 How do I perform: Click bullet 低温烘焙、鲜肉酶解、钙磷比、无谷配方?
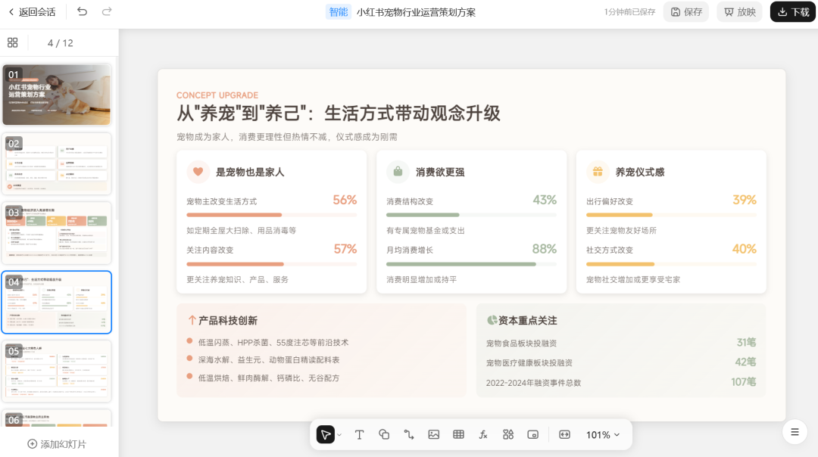(x=269, y=378)
